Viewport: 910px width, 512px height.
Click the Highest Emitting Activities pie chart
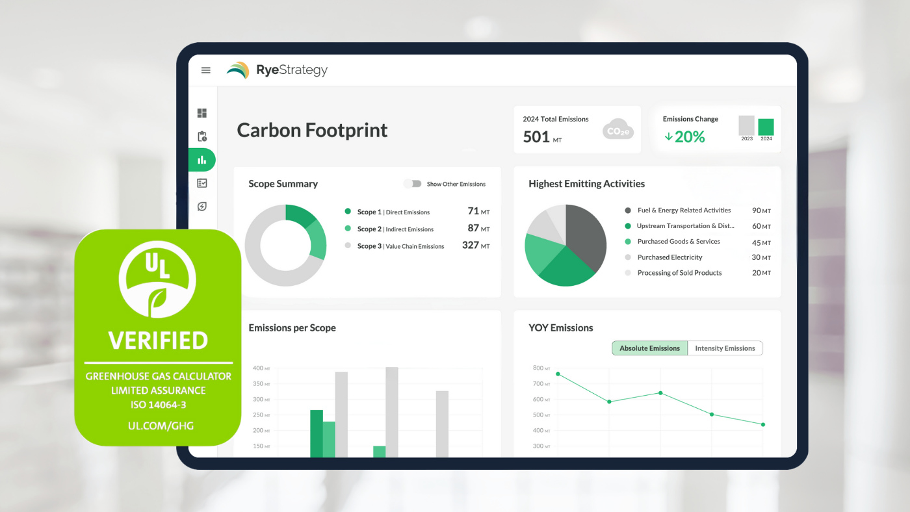point(565,246)
